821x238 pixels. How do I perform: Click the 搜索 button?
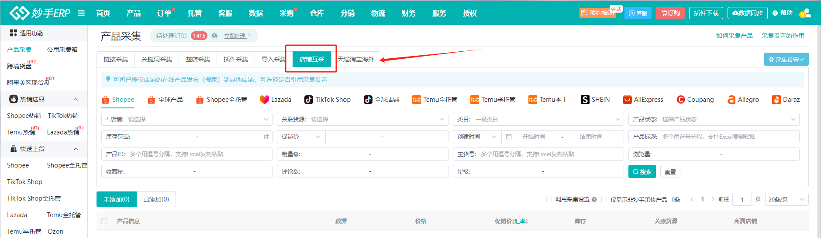pyautogui.click(x=642, y=172)
